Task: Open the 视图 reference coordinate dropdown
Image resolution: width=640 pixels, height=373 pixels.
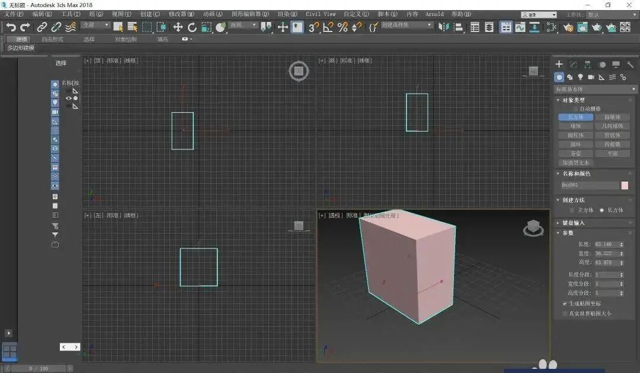Action: (x=243, y=25)
